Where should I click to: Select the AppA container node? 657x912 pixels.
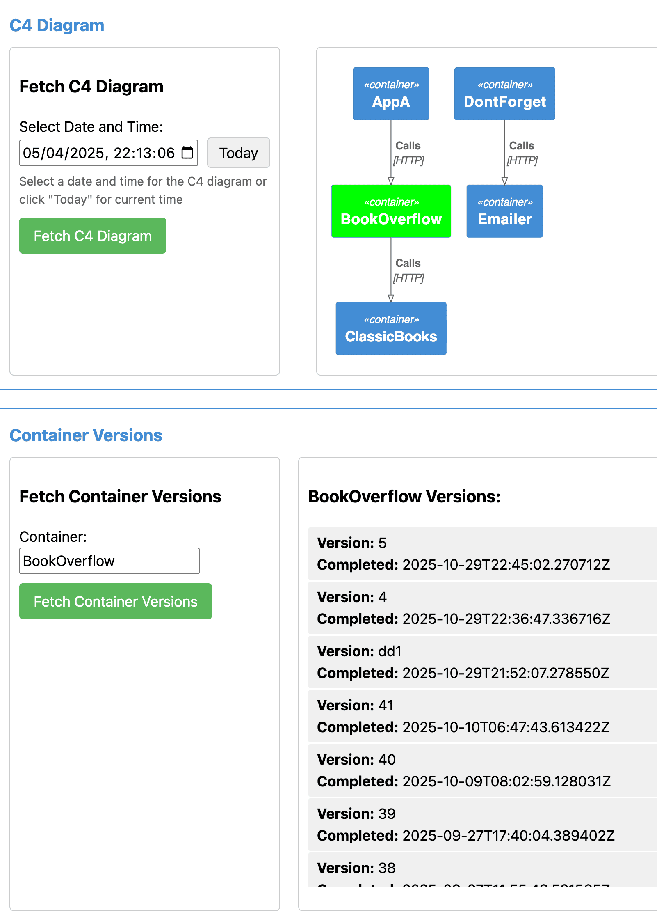pos(391,94)
